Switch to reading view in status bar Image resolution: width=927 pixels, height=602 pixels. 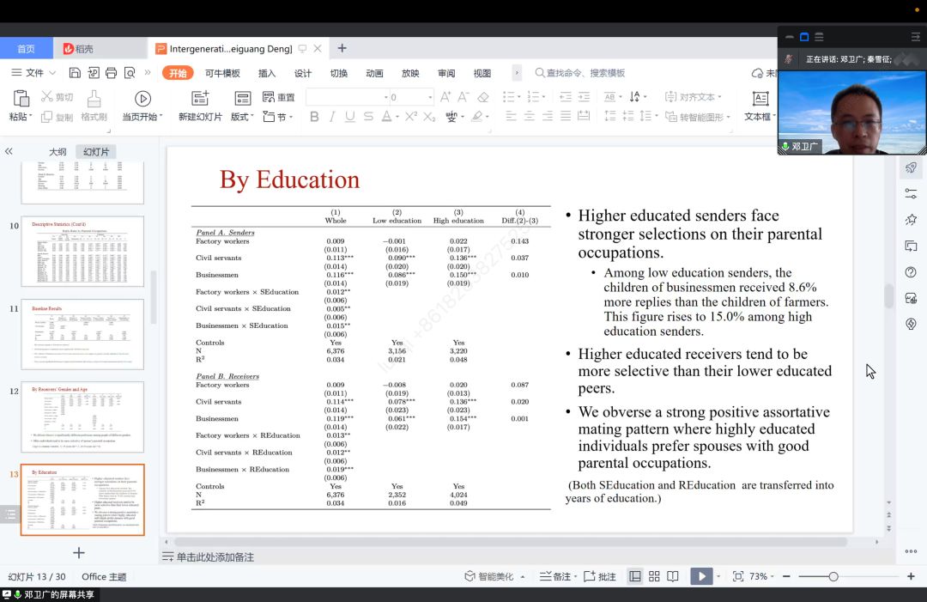(673, 576)
